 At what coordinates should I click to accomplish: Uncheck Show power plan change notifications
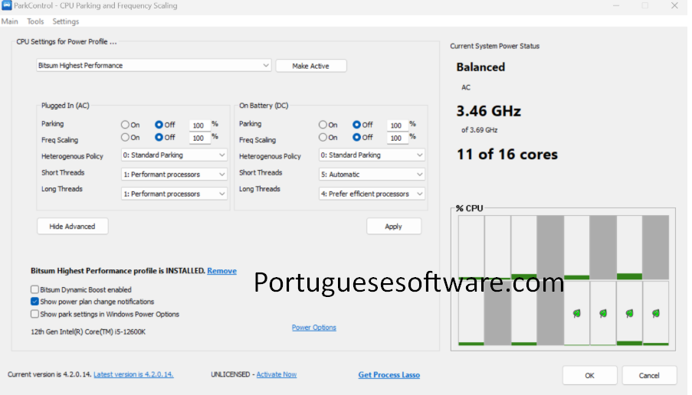pos(34,302)
